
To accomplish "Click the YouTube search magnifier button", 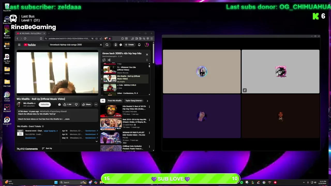I will (107, 45).
